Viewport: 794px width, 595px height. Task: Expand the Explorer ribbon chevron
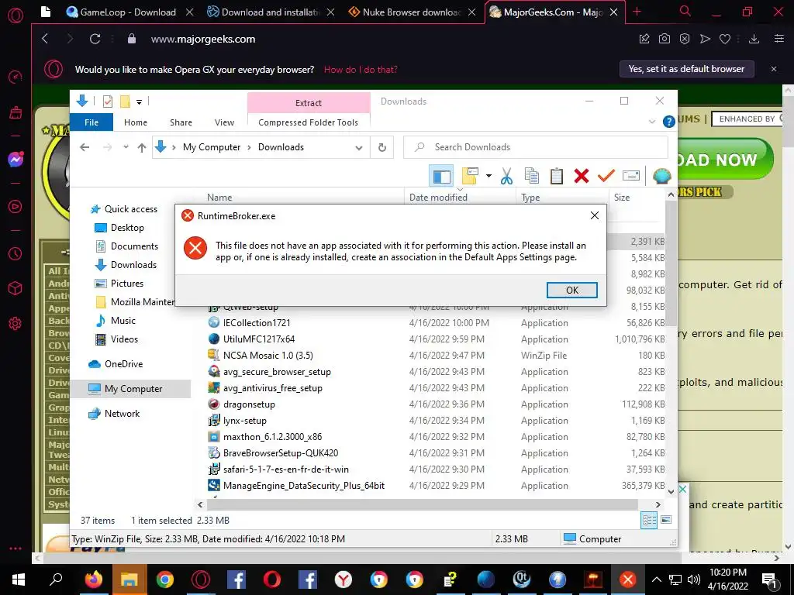(x=651, y=122)
